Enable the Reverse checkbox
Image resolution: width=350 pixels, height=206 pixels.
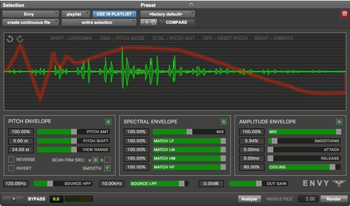coord(11,160)
